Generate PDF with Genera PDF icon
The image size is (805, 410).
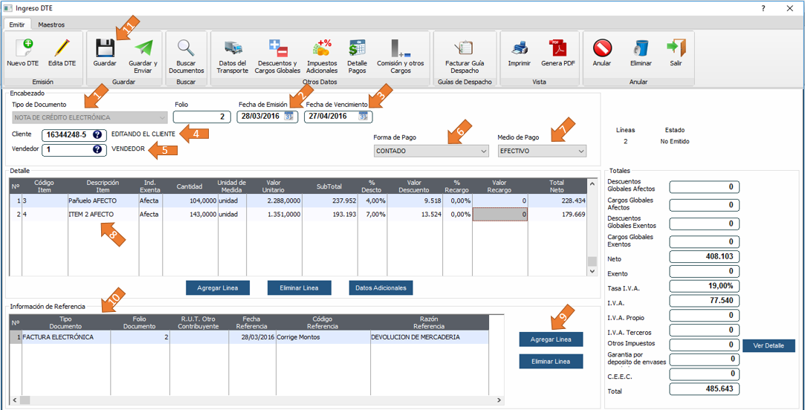click(x=557, y=48)
